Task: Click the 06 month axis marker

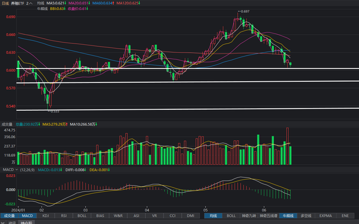Action: click(x=264, y=210)
